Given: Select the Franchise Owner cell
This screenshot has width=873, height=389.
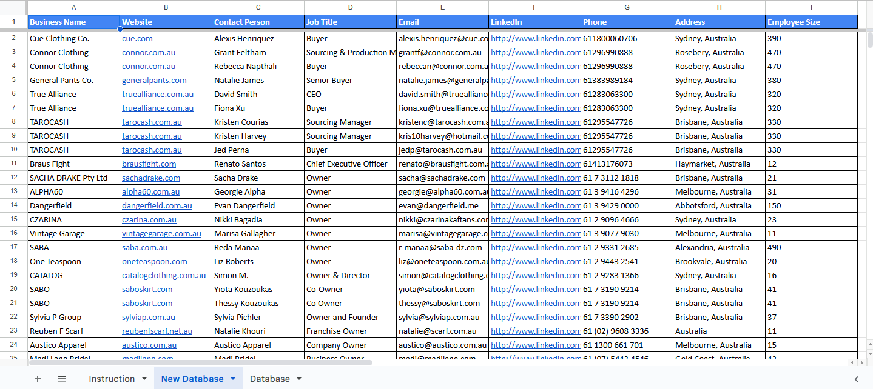Looking at the screenshot, I should pos(351,331).
